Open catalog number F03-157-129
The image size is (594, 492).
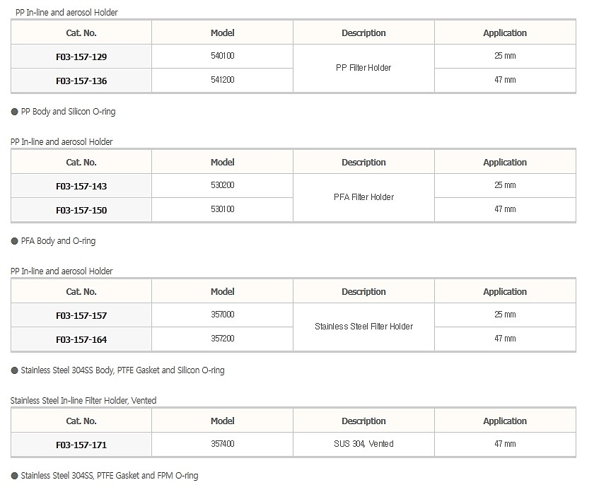pos(81,57)
